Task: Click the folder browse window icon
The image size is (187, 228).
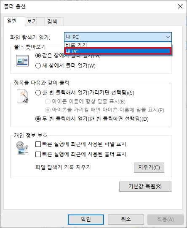Action: (22, 61)
